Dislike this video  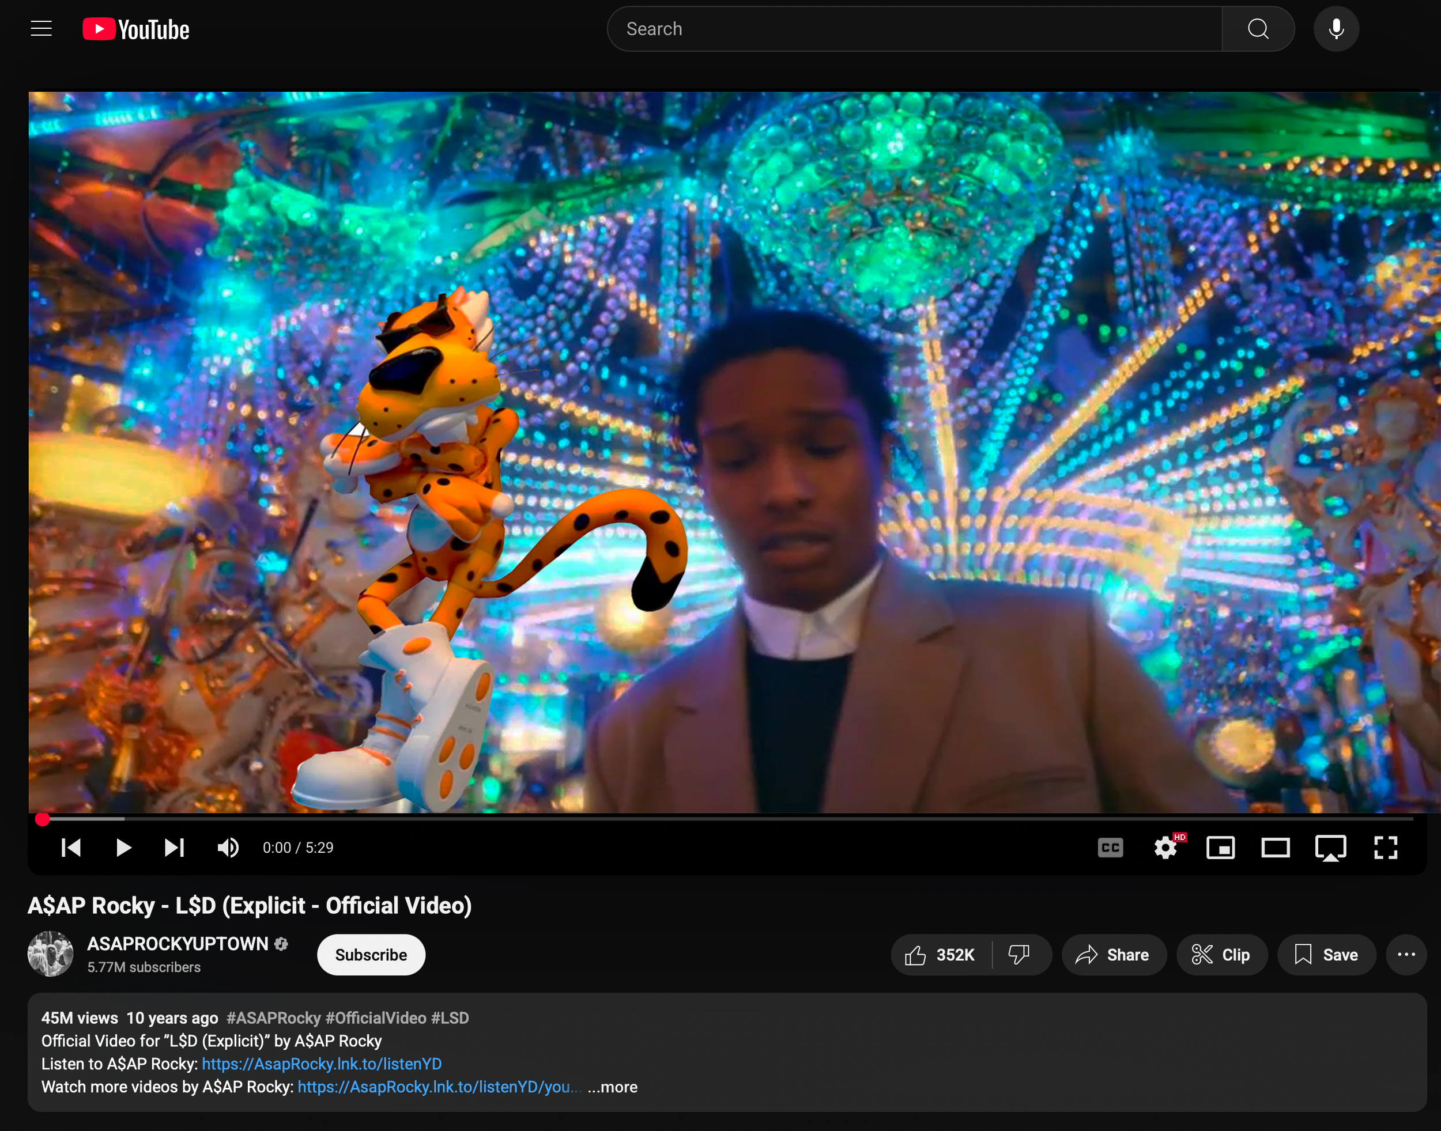click(1019, 955)
